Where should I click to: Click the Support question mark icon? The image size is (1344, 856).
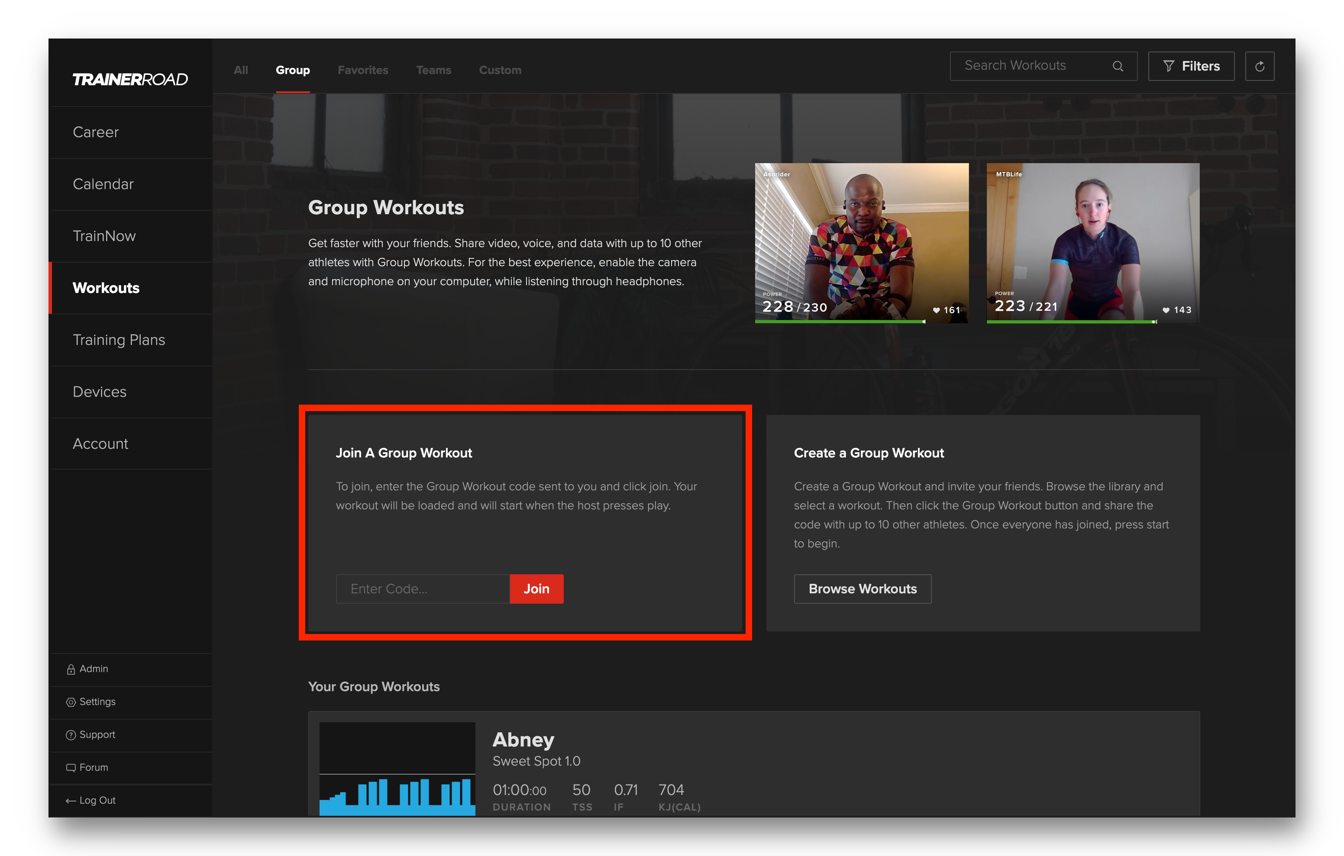tap(71, 735)
